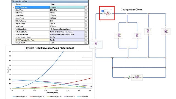Screen dimensions: 176x99
Task: Click the 'Cooling Water Circuit' diagram label
Action: coord(131,10)
